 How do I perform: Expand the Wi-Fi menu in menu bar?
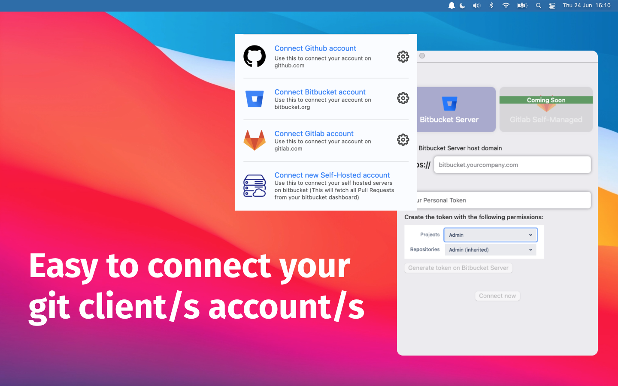click(x=506, y=6)
